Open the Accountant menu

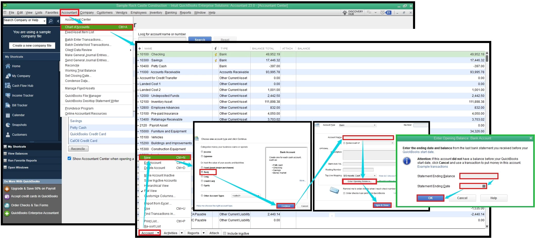69,13
